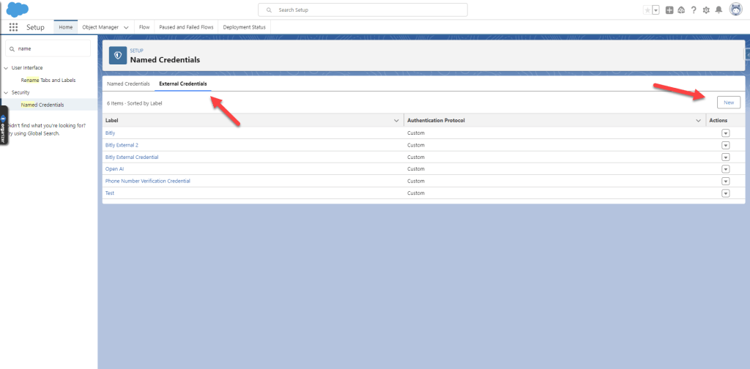This screenshot has height=369, width=750.
Task: Click the Named Credentials shield icon
Action: (118, 56)
